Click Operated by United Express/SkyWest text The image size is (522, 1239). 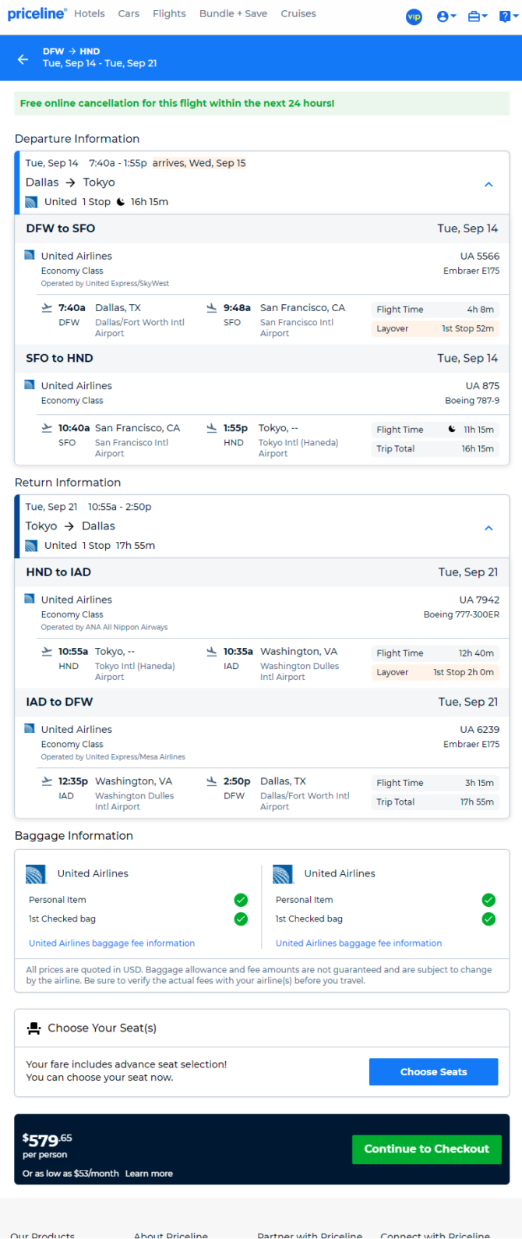(x=105, y=284)
